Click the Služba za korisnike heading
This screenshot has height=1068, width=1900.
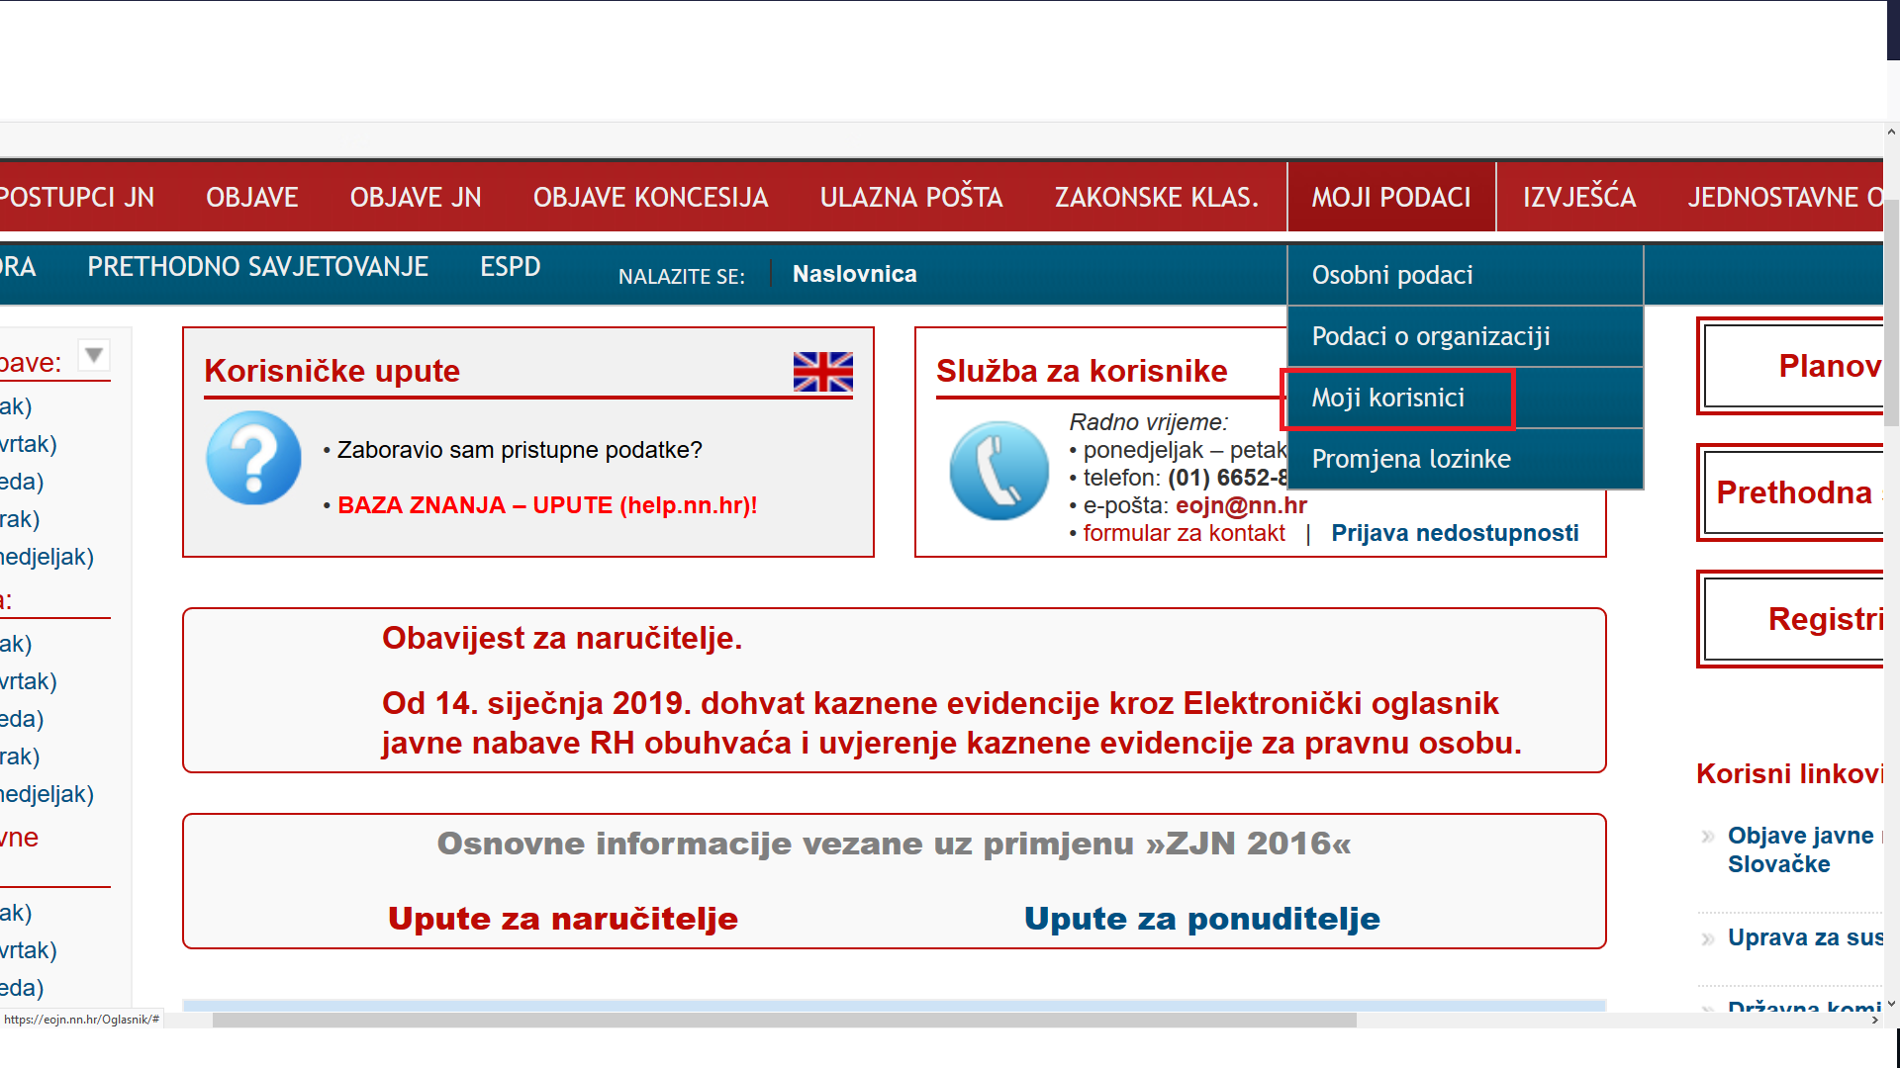pos(1082,371)
